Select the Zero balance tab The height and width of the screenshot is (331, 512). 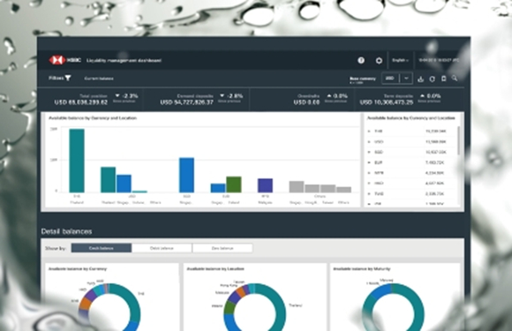pos(222,248)
